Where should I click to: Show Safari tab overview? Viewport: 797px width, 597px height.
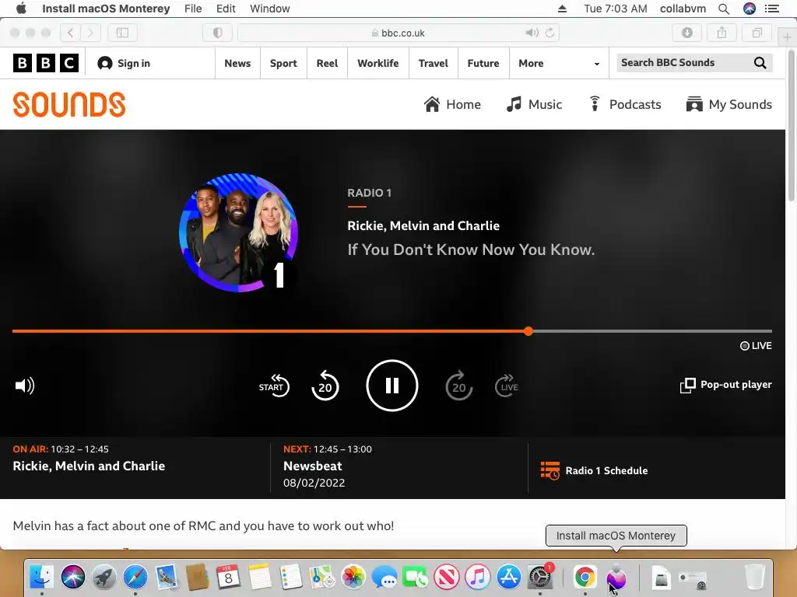[757, 33]
